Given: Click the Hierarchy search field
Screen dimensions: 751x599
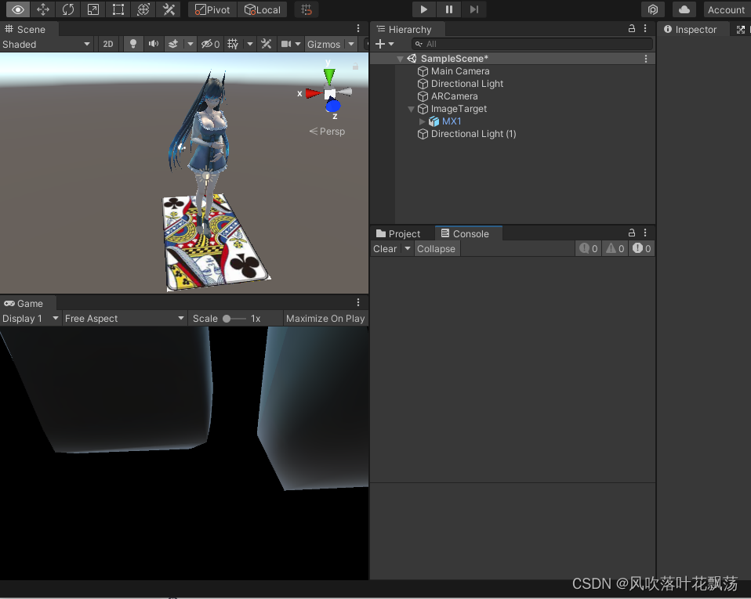Looking at the screenshot, I should coord(533,44).
